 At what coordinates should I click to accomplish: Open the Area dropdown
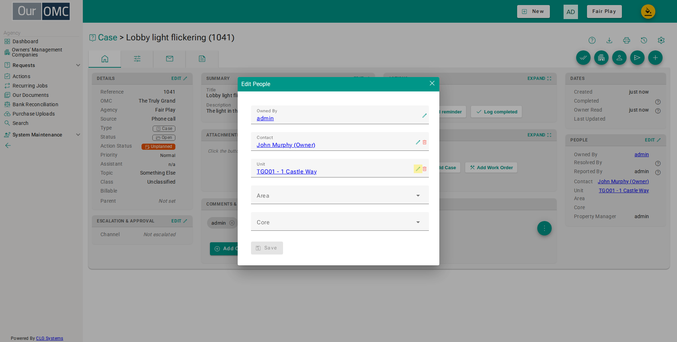tap(340, 195)
